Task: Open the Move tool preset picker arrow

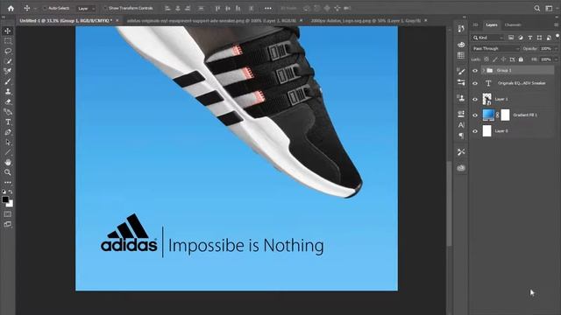Action: coord(35,8)
